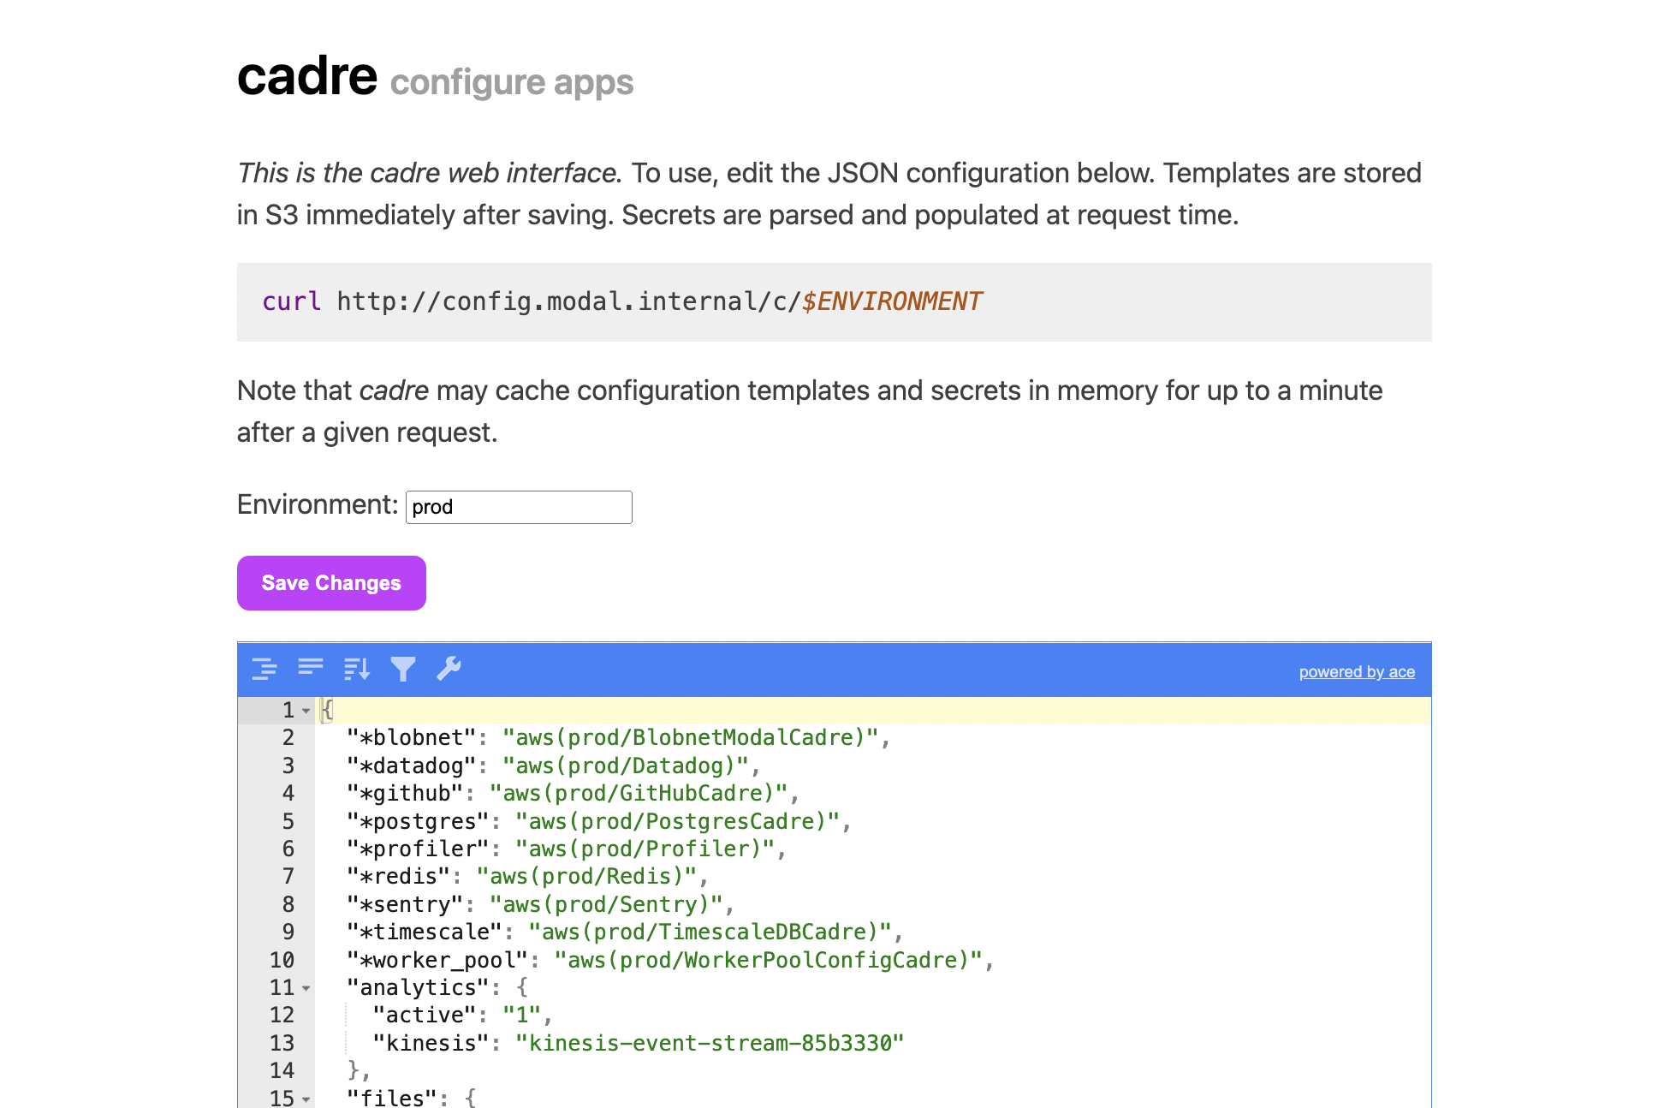Viewport: 1676px width, 1108px height.
Task: Click the "*sentry" key text
Action: tap(405, 904)
